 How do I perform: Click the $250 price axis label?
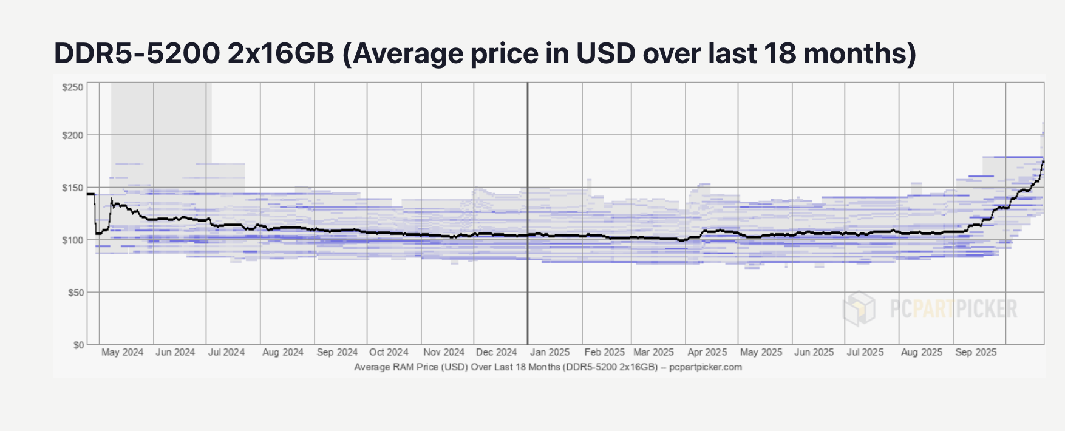click(x=73, y=87)
